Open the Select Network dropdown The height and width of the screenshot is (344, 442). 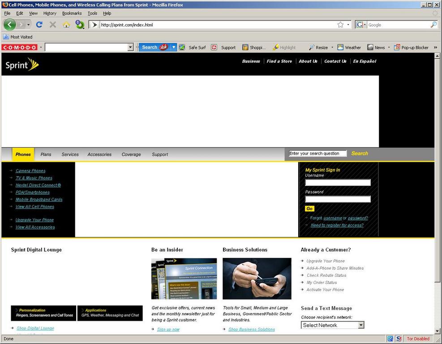(332, 325)
